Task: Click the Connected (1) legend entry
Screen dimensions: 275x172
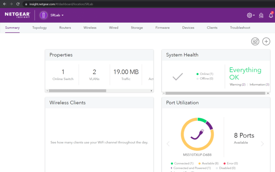Action: click(x=182, y=163)
